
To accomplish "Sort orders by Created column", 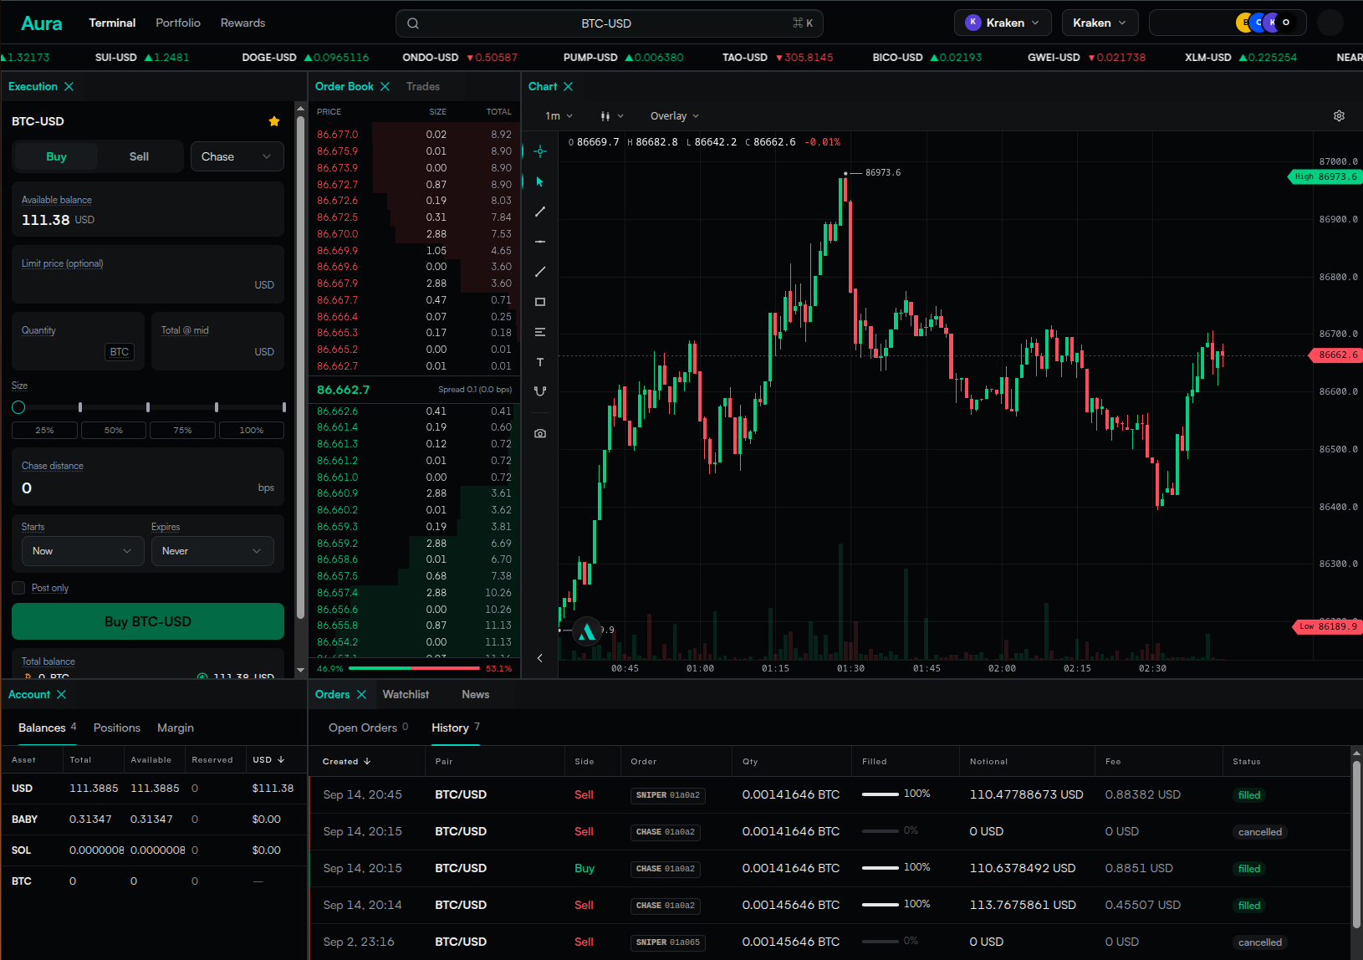I will [x=347, y=761].
